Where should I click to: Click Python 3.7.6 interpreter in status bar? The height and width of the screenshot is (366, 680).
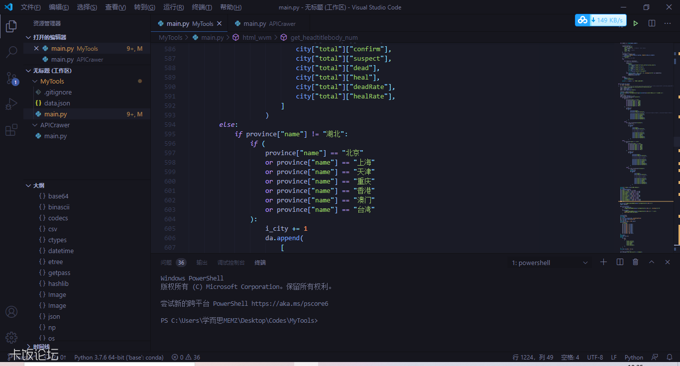(x=118, y=357)
